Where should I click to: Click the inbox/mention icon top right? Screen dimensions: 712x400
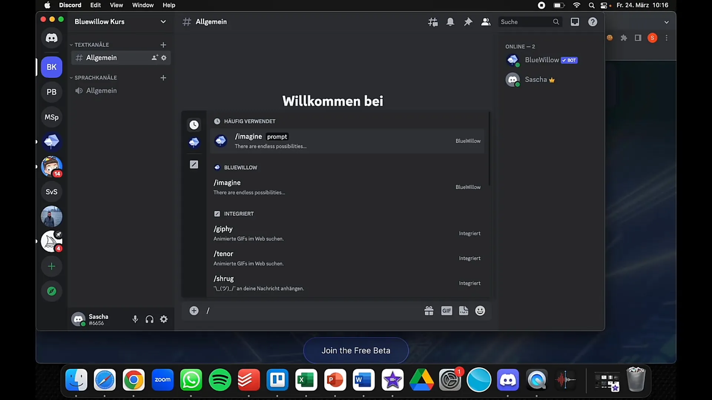[x=575, y=21]
